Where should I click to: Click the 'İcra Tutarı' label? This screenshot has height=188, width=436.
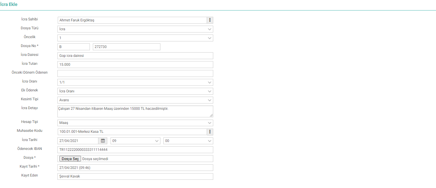click(x=30, y=64)
